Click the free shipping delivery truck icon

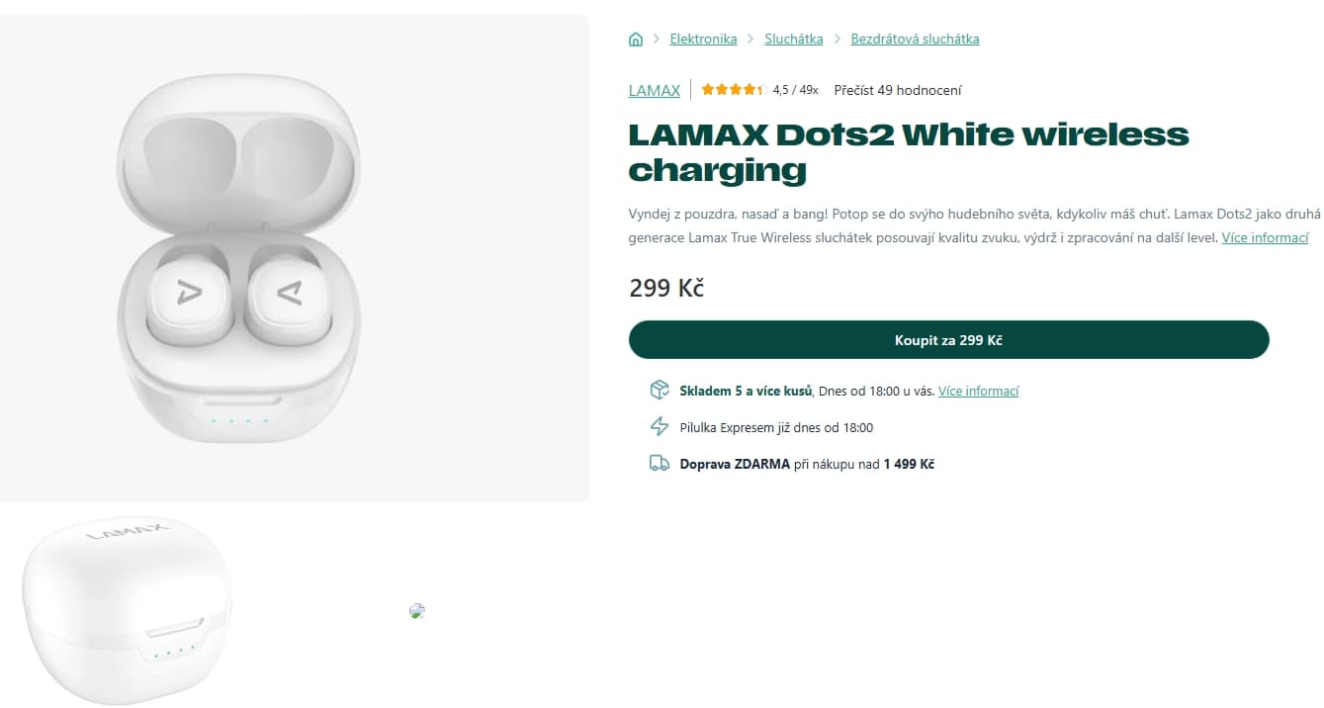click(660, 462)
